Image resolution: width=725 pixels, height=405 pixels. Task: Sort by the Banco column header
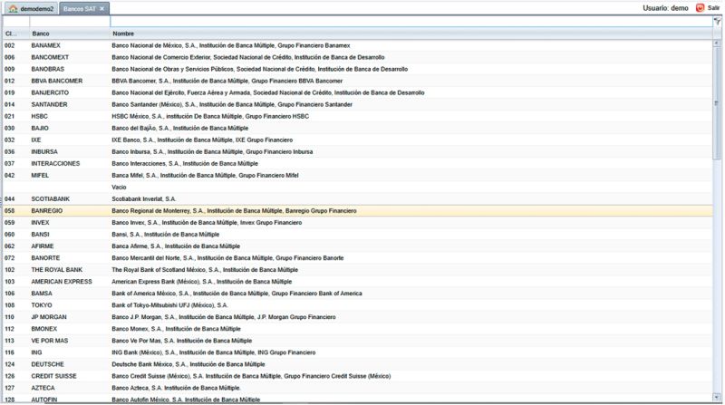(70, 34)
